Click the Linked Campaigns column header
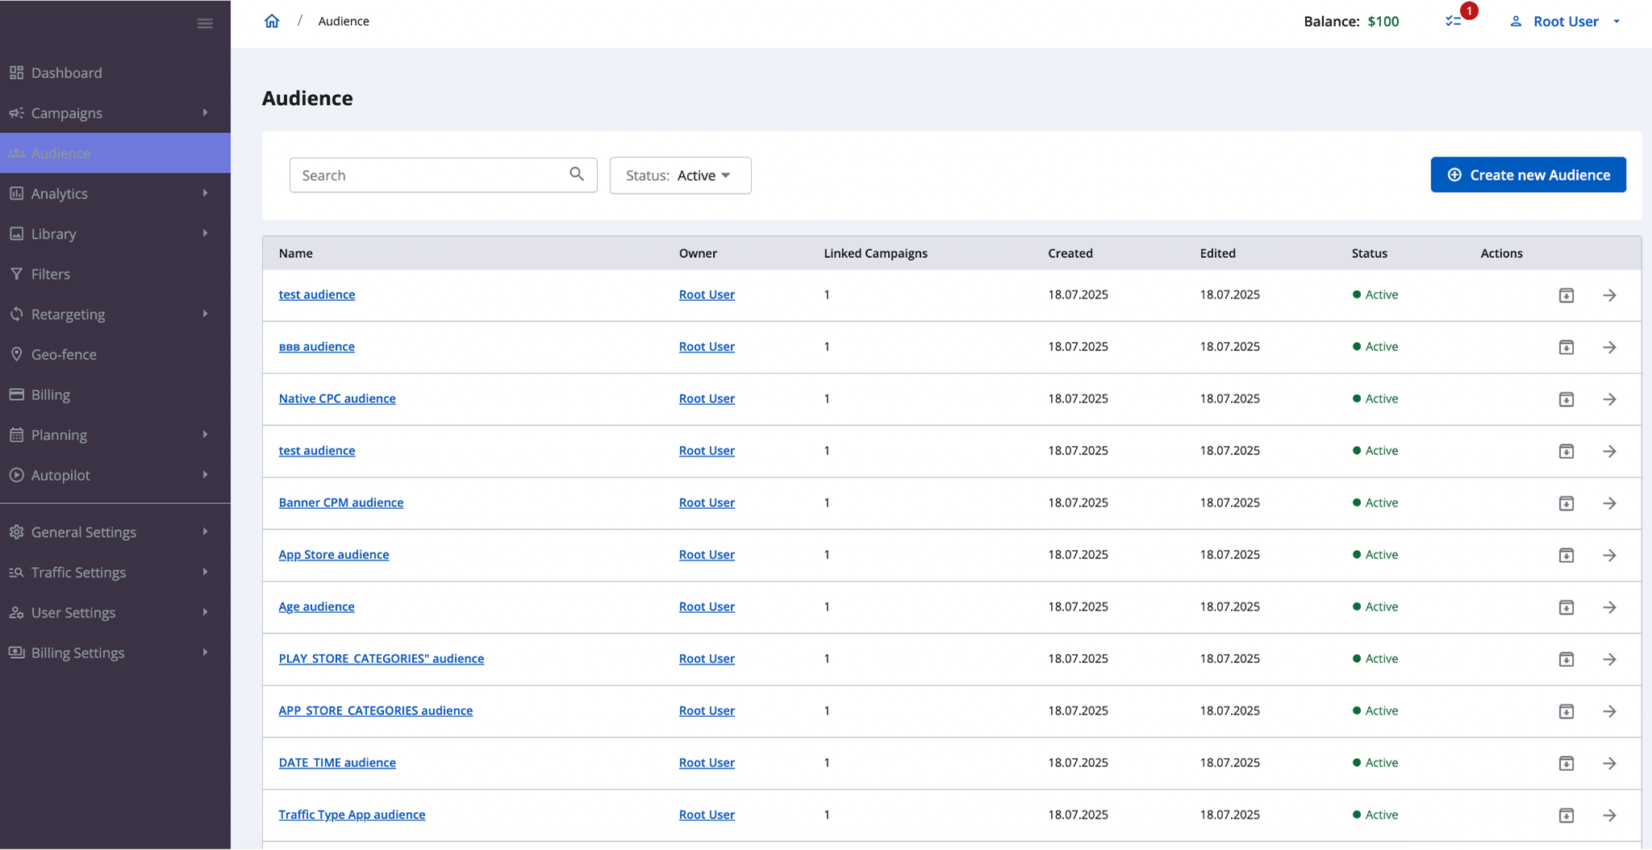The width and height of the screenshot is (1652, 850). tap(875, 253)
